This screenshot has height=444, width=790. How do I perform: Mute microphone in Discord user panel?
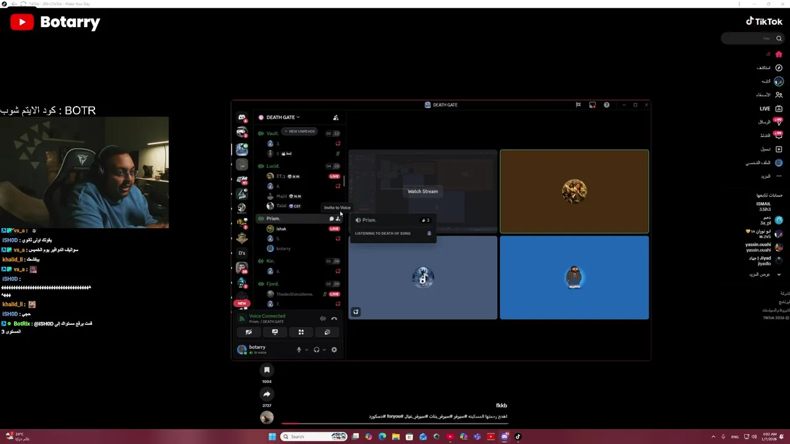click(299, 350)
